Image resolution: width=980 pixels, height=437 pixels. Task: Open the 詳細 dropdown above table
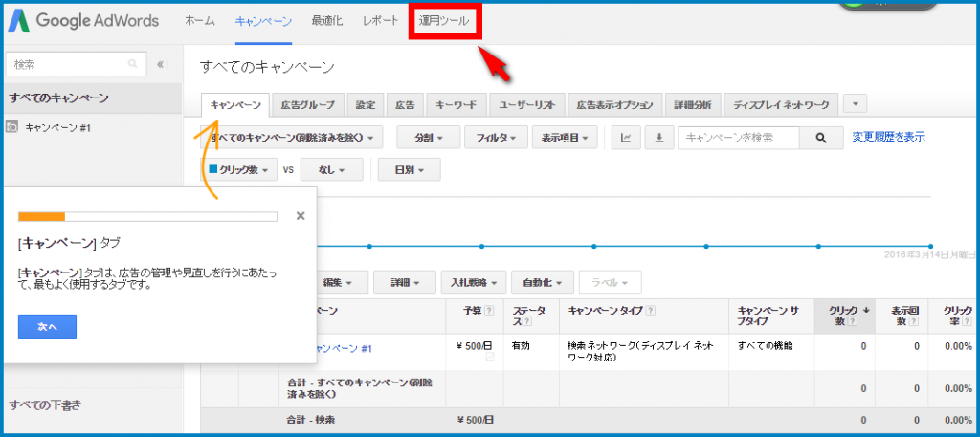[405, 282]
